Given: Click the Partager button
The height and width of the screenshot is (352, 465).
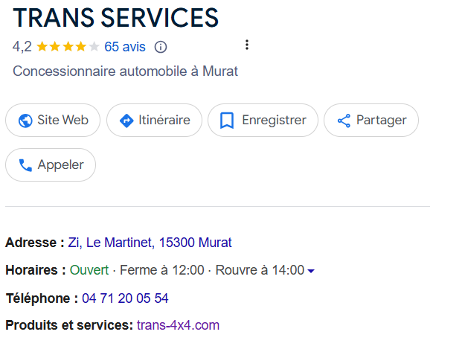Looking at the screenshot, I should [x=371, y=120].
